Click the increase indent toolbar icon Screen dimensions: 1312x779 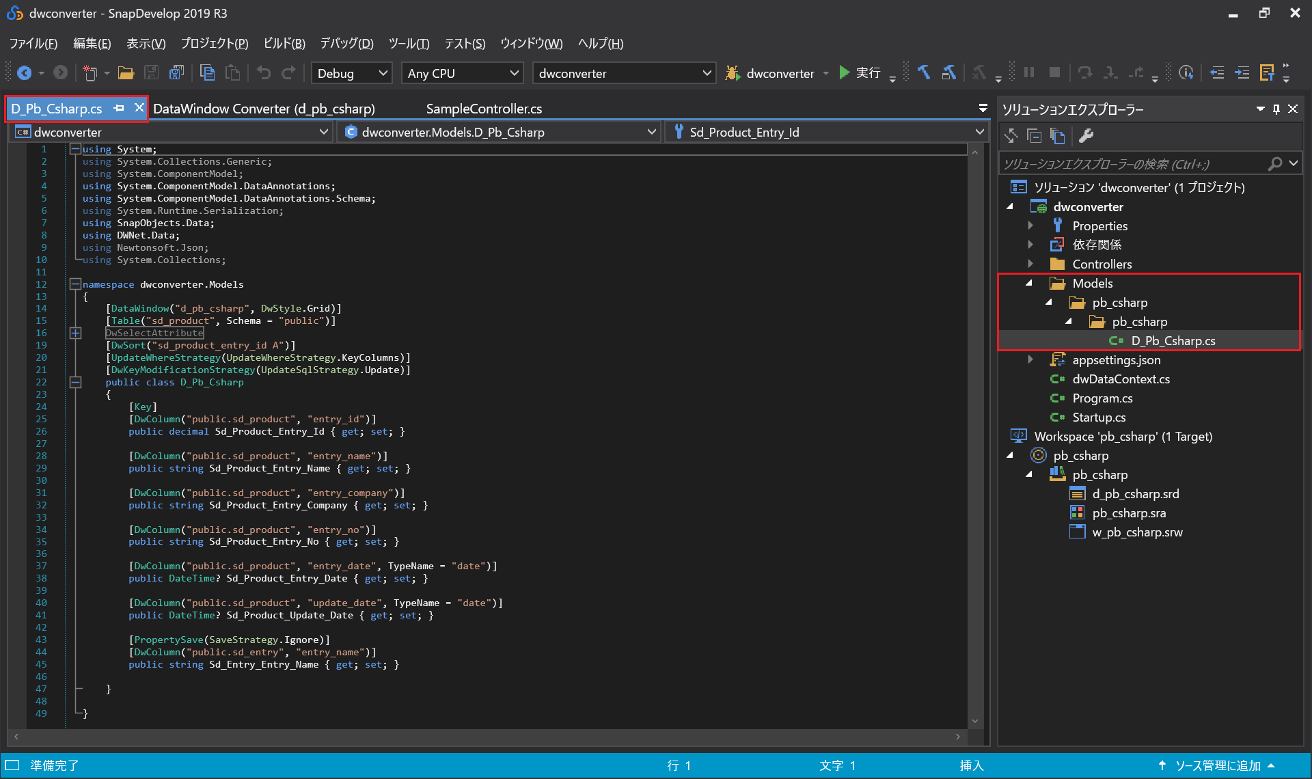[1242, 72]
